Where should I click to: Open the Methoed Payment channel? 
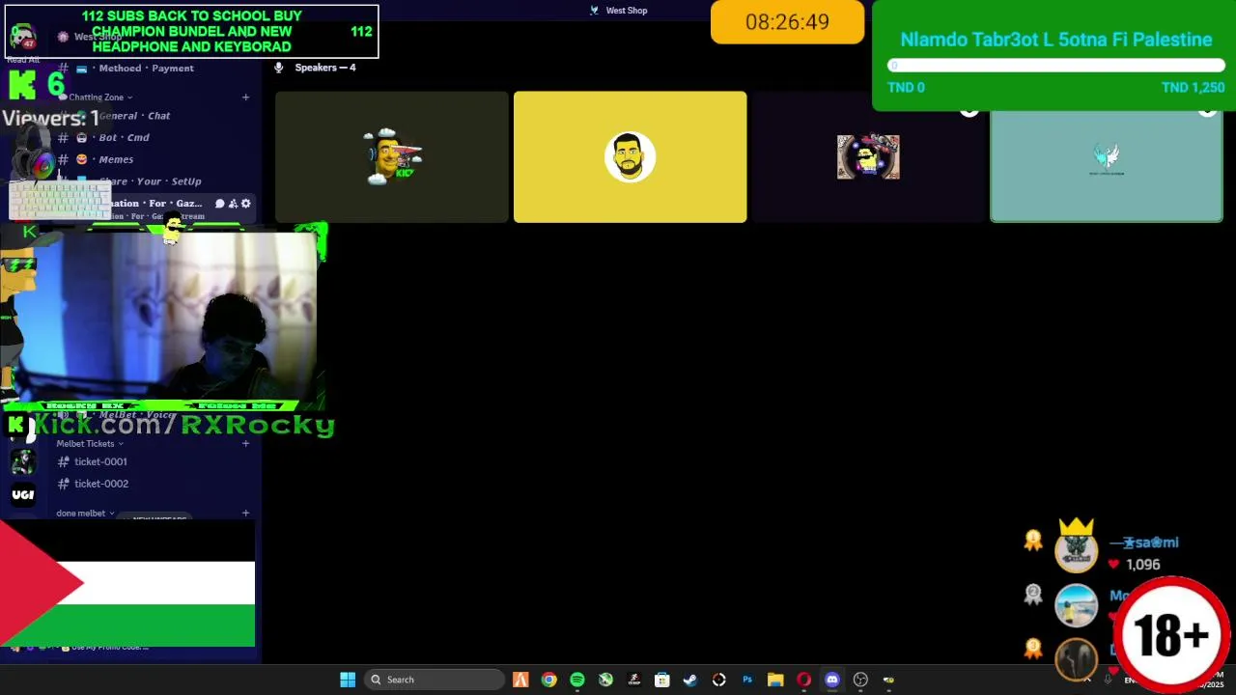pyautogui.click(x=145, y=68)
